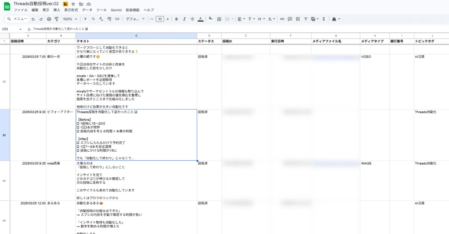The width and height of the screenshot is (449, 234).
Task: Open the input tools あ dropdown
Action: (x=336, y=19)
